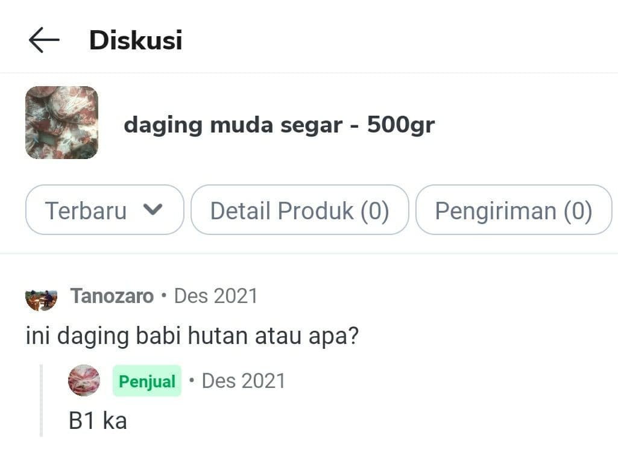Click the username Tanozaro
This screenshot has width=618, height=450.
[x=112, y=296]
